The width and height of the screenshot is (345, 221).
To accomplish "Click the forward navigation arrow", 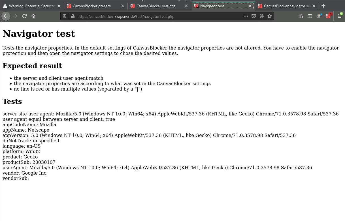I will coord(15,16).
